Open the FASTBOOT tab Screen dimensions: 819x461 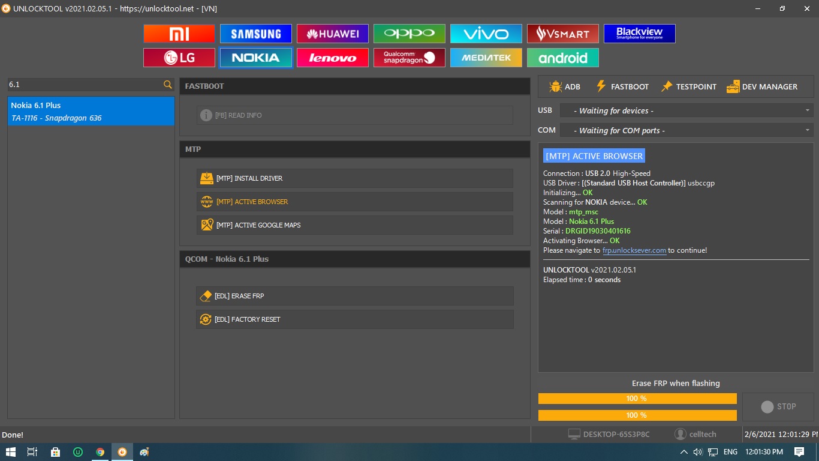pyautogui.click(x=622, y=86)
